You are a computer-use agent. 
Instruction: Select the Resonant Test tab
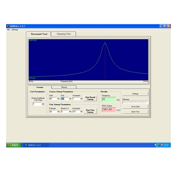[39, 34]
